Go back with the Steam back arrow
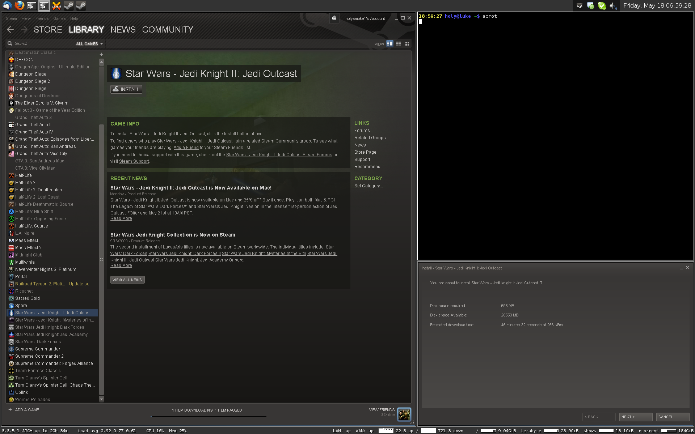The width and height of the screenshot is (695, 434). 10,30
